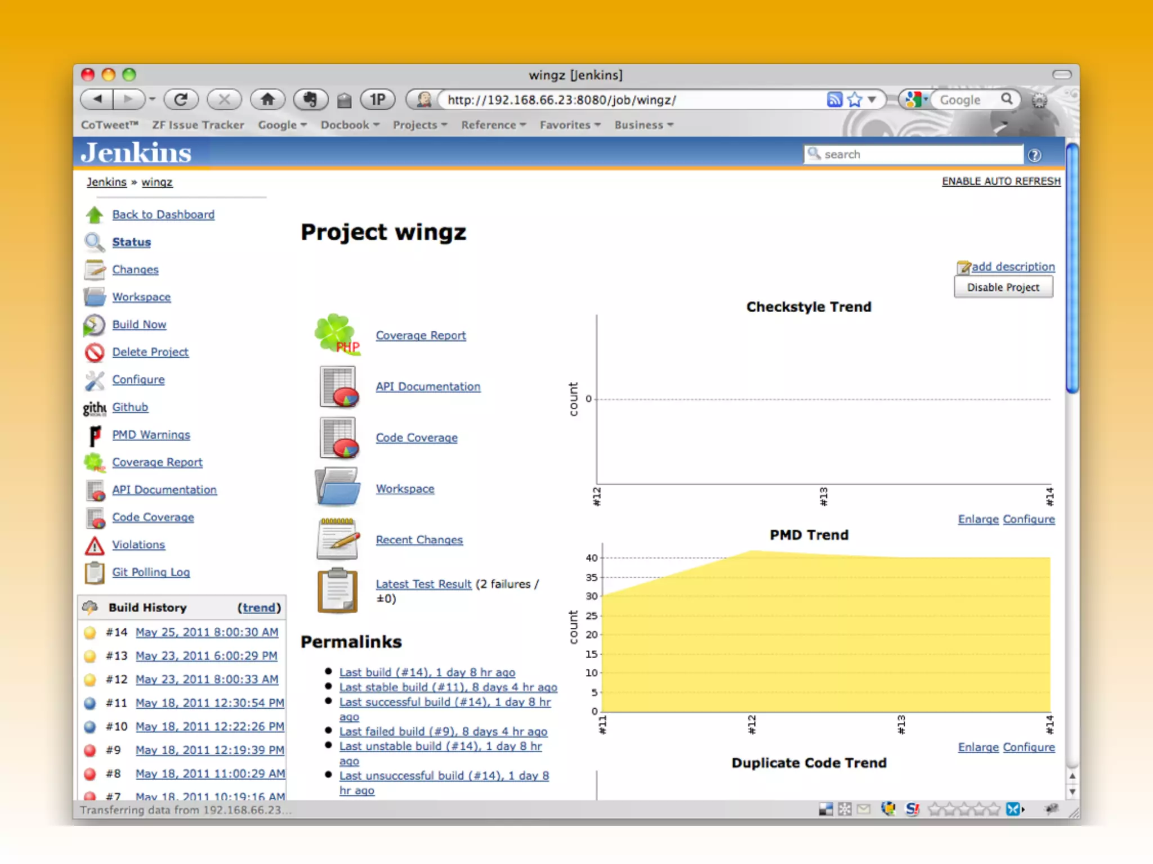This screenshot has height=864, width=1153.
Task: Click the Jenkins logo header
Action: 136,153
